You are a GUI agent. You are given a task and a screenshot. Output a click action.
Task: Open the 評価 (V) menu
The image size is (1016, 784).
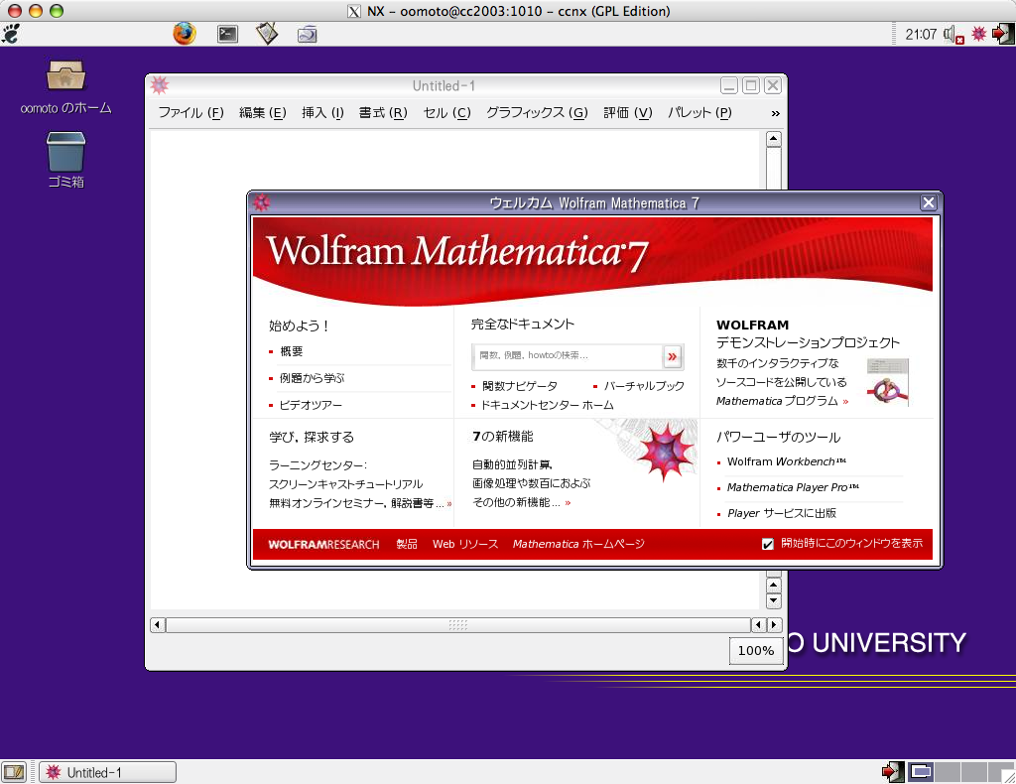coord(628,113)
